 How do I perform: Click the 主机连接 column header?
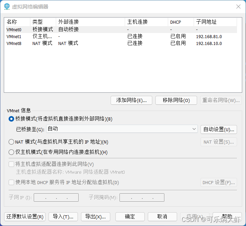[146, 22]
